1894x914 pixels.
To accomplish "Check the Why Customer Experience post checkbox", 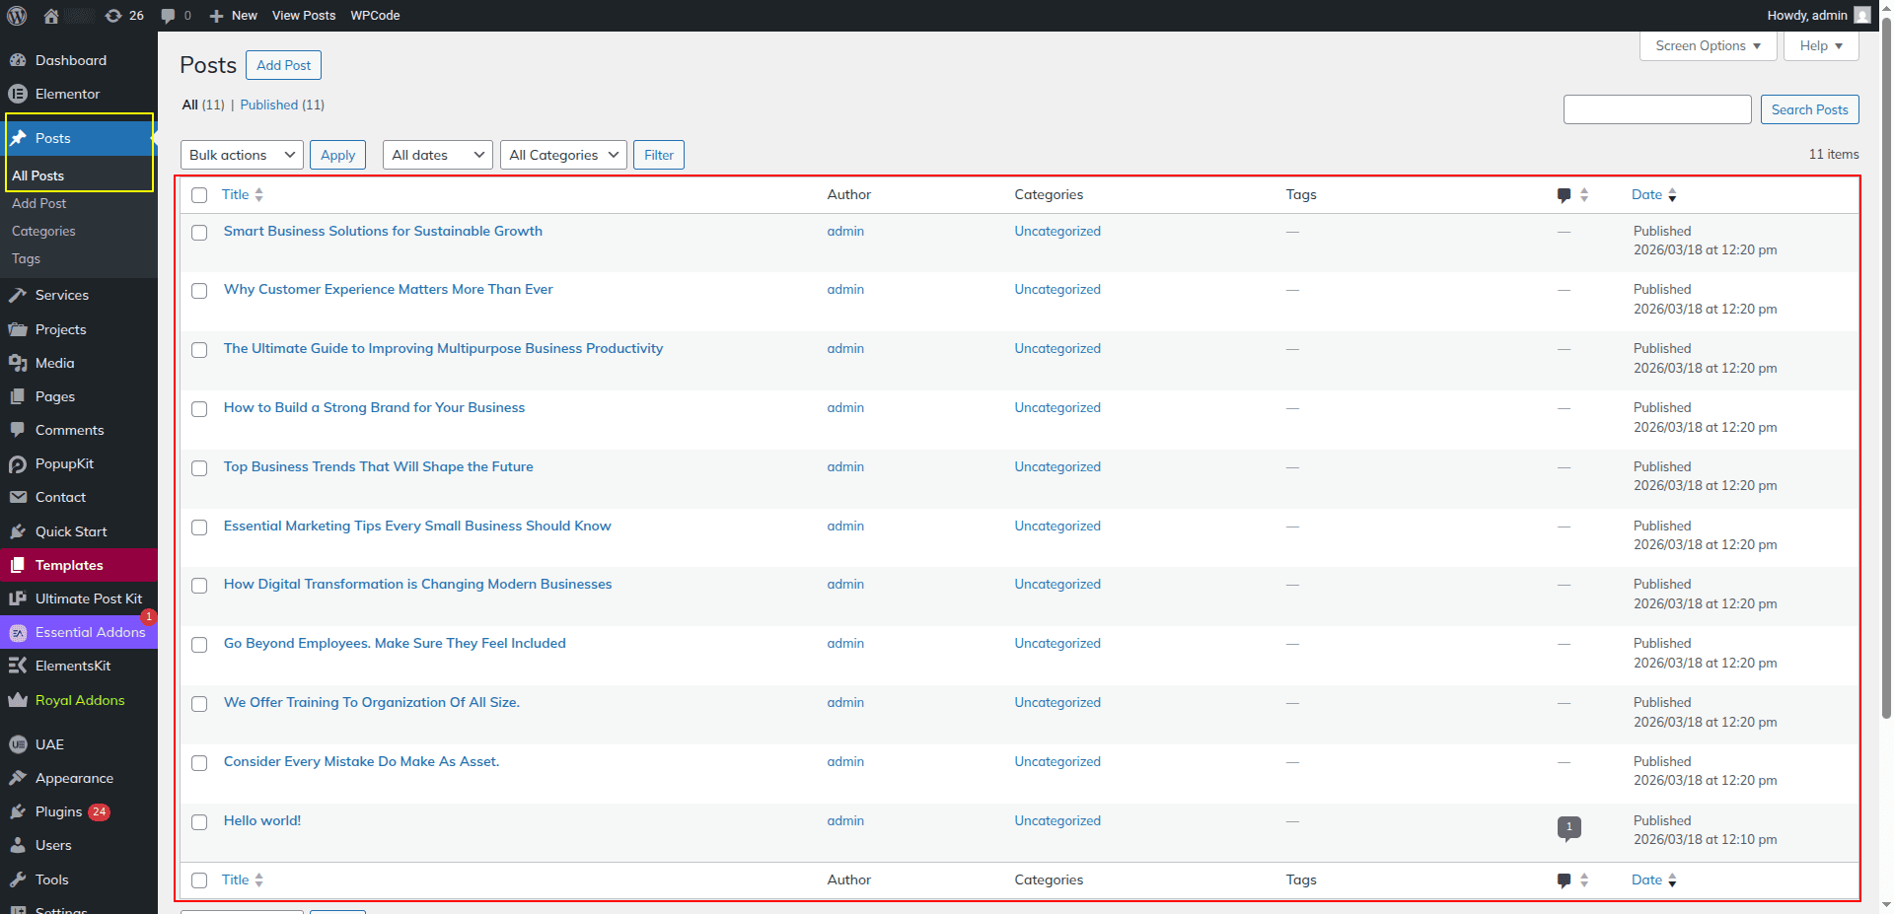I will click(199, 291).
